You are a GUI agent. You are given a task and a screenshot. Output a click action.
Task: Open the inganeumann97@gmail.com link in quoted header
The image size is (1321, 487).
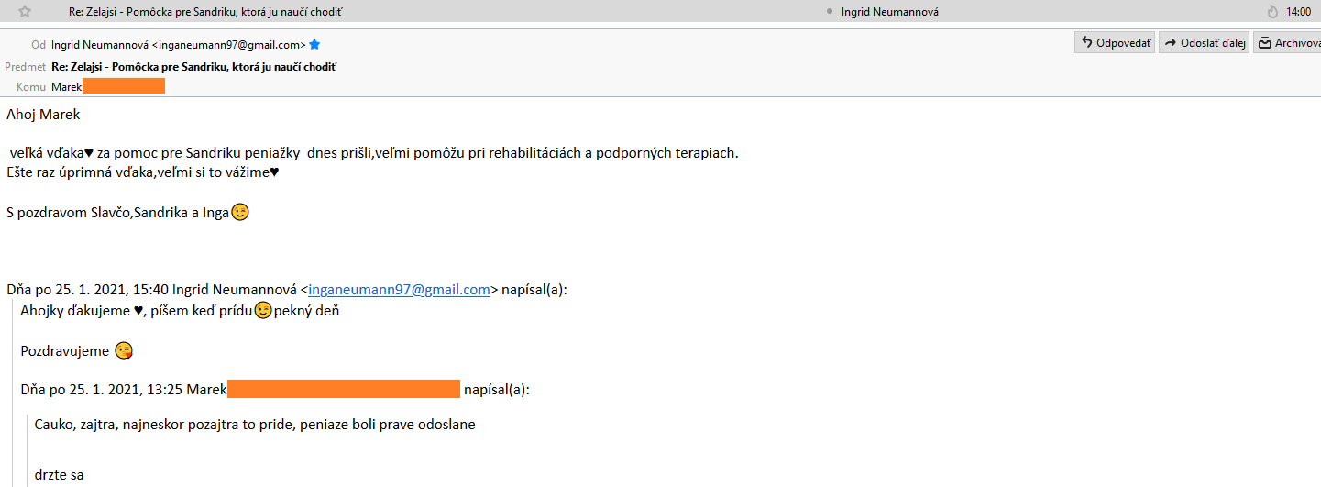click(399, 290)
